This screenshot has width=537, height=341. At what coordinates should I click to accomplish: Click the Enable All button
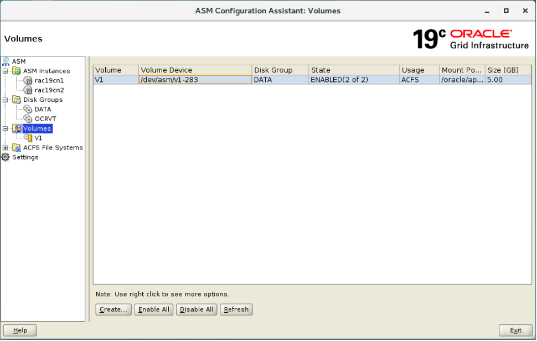154,309
